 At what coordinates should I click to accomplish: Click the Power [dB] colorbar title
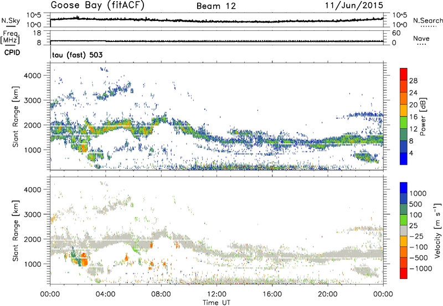point(423,117)
